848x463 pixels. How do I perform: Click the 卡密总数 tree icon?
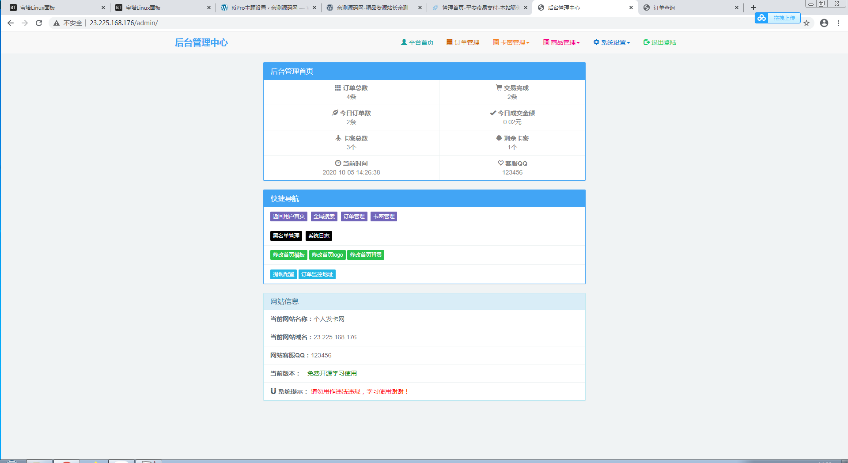point(338,138)
